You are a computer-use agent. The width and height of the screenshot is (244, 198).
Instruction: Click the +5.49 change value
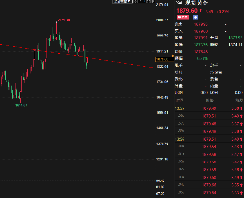click(x=208, y=12)
